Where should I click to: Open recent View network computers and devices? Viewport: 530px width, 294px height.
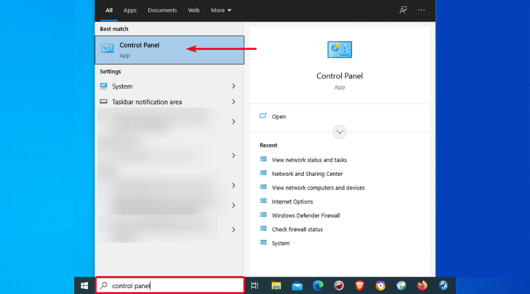[x=318, y=188]
